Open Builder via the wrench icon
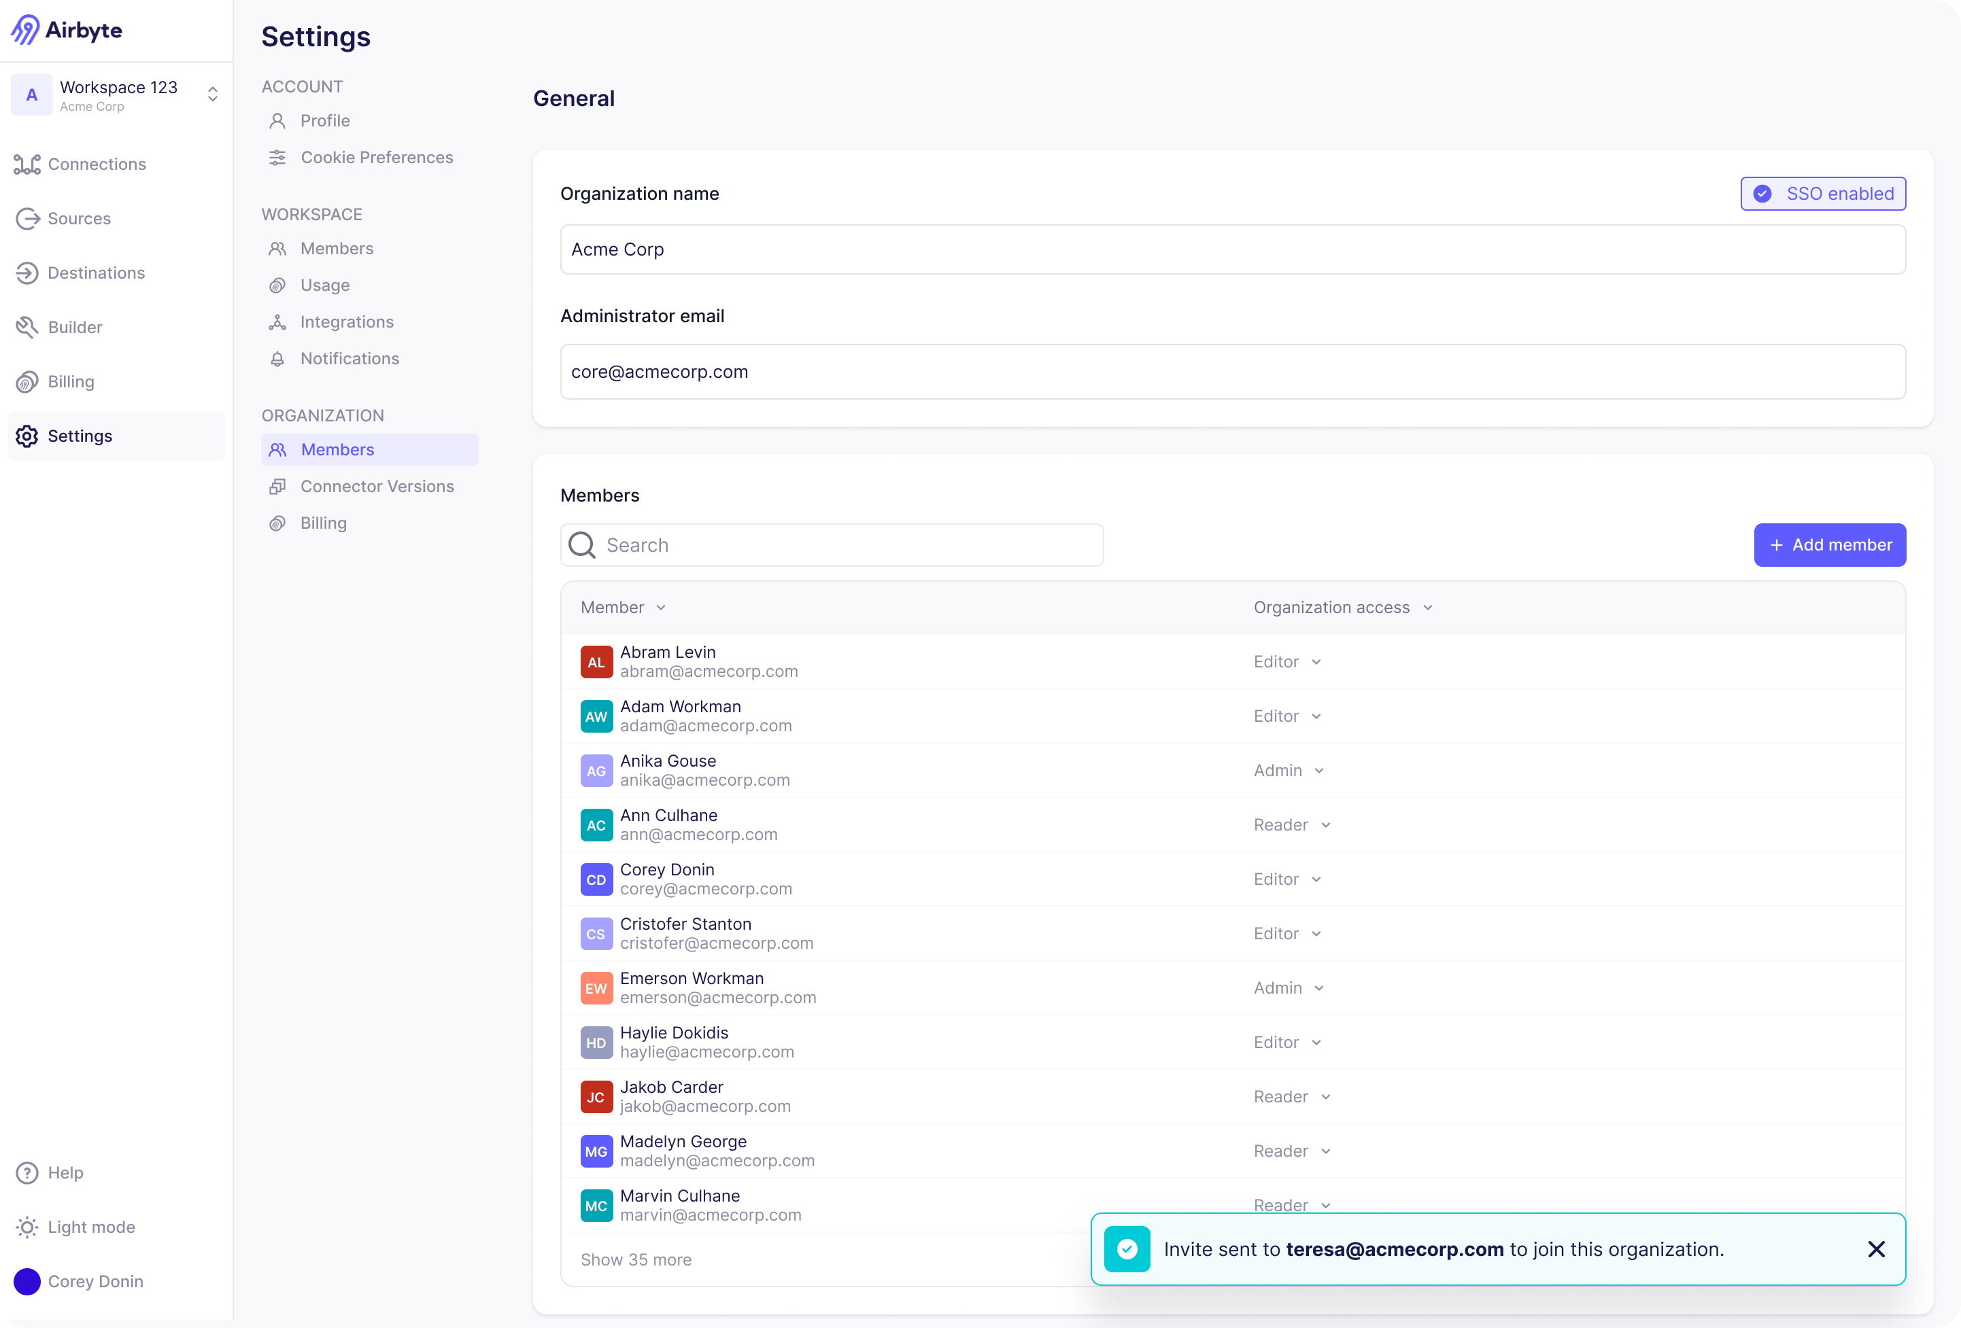The width and height of the screenshot is (1961, 1328). click(x=27, y=327)
